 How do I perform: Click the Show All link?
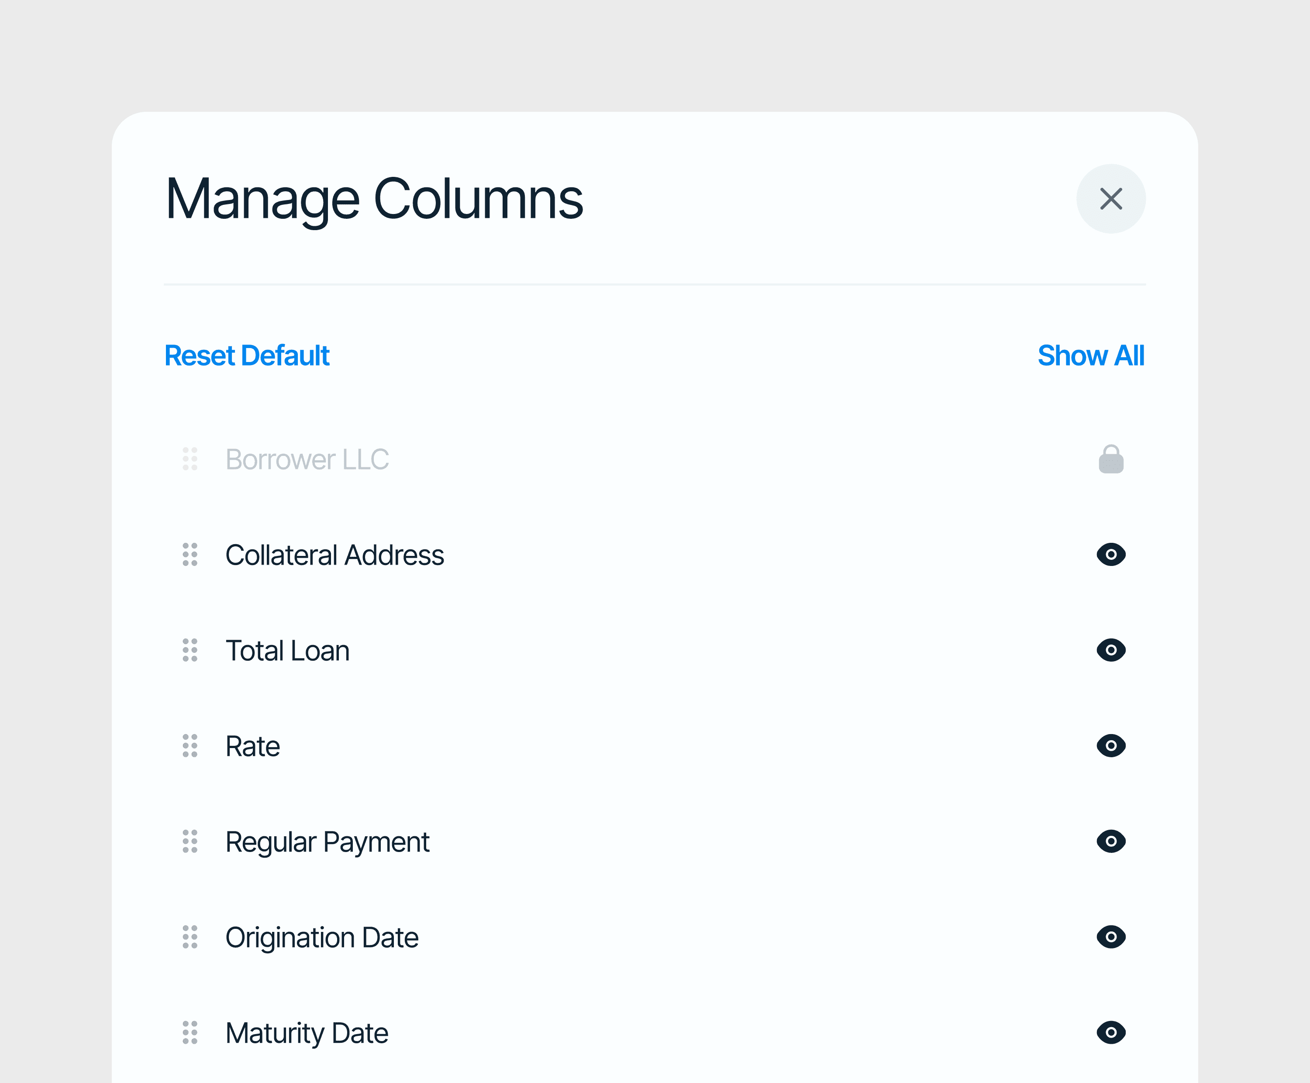1090,355
